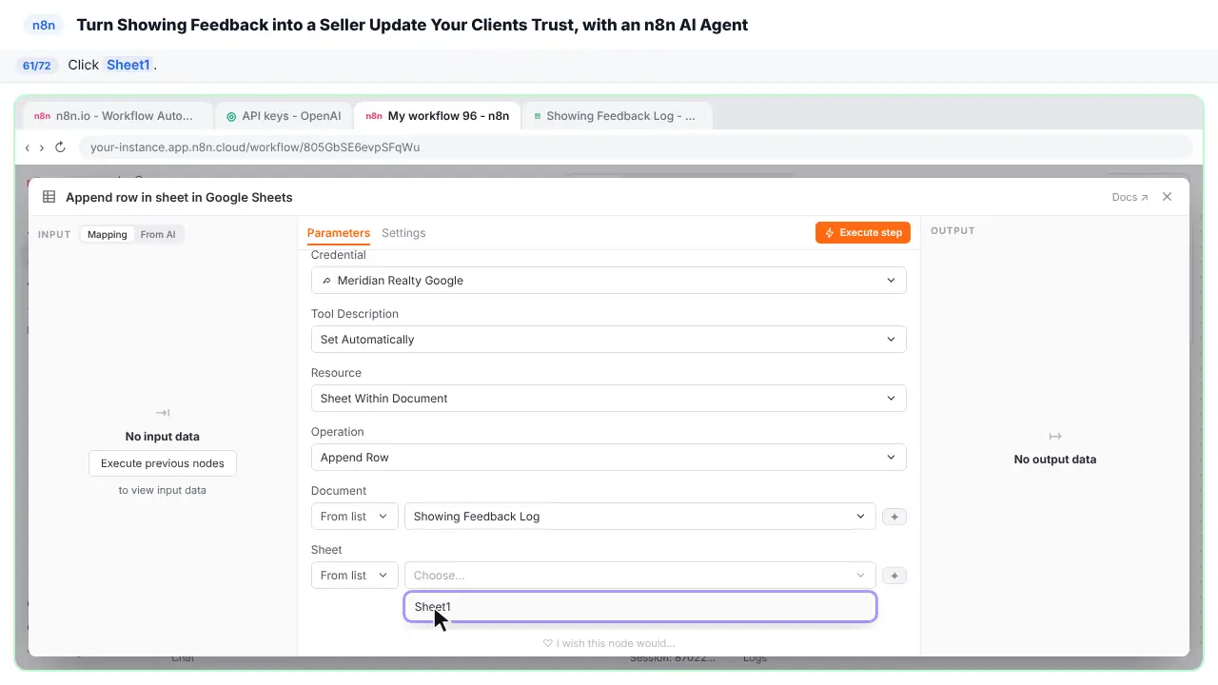Click the Google Sheets table icon in header

click(x=49, y=197)
